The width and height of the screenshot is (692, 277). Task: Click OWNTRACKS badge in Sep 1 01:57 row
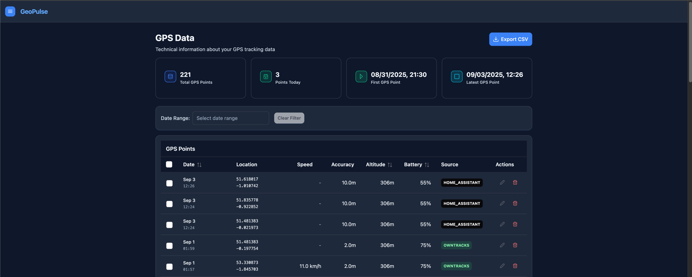coord(456,266)
